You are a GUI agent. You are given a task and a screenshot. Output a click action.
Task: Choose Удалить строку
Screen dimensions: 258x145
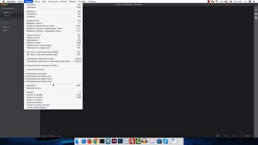tap(53, 43)
